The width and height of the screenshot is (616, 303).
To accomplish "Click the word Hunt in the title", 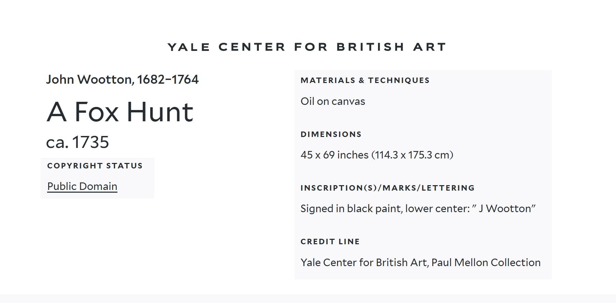I will pyautogui.click(x=160, y=112).
